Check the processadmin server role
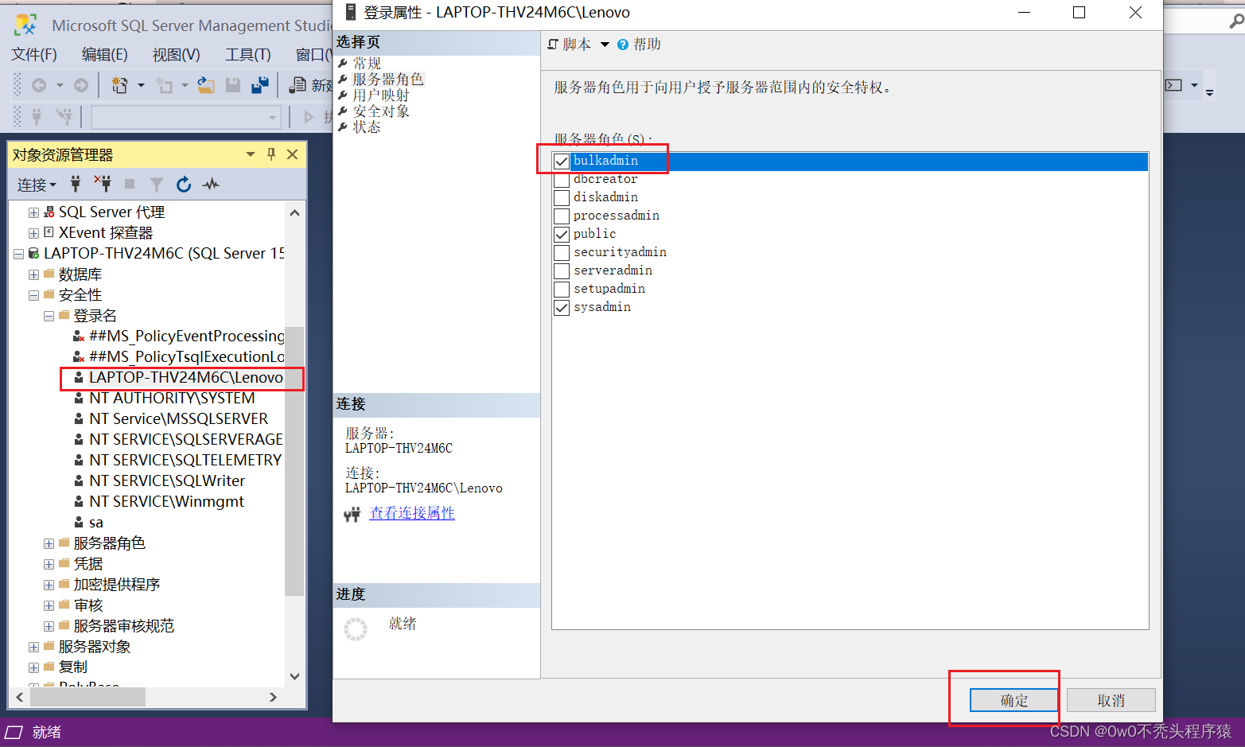 (x=562, y=216)
